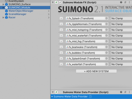Open object picker for fx_bubbles
The height and width of the screenshot is (99, 132).
[x=107, y=53]
